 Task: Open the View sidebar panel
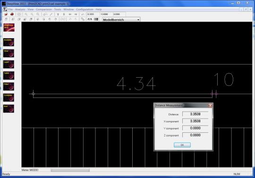(8, 53)
